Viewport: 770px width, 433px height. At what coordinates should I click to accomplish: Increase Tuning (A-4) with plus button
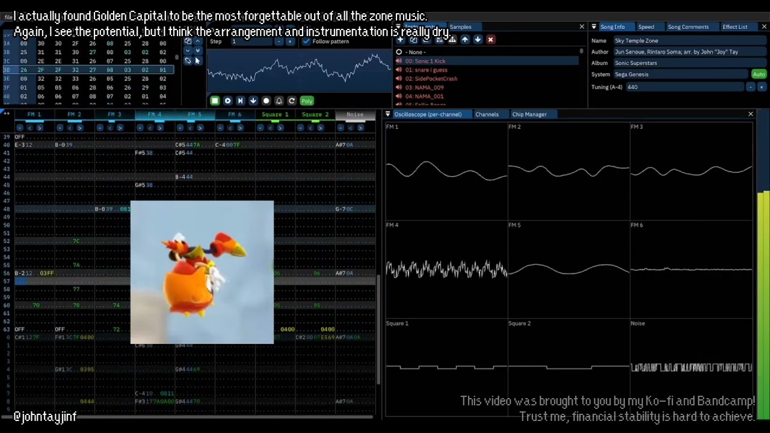pos(761,87)
